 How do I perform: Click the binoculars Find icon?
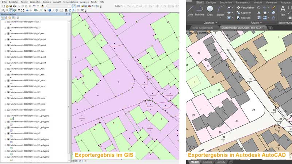[66, 11]
